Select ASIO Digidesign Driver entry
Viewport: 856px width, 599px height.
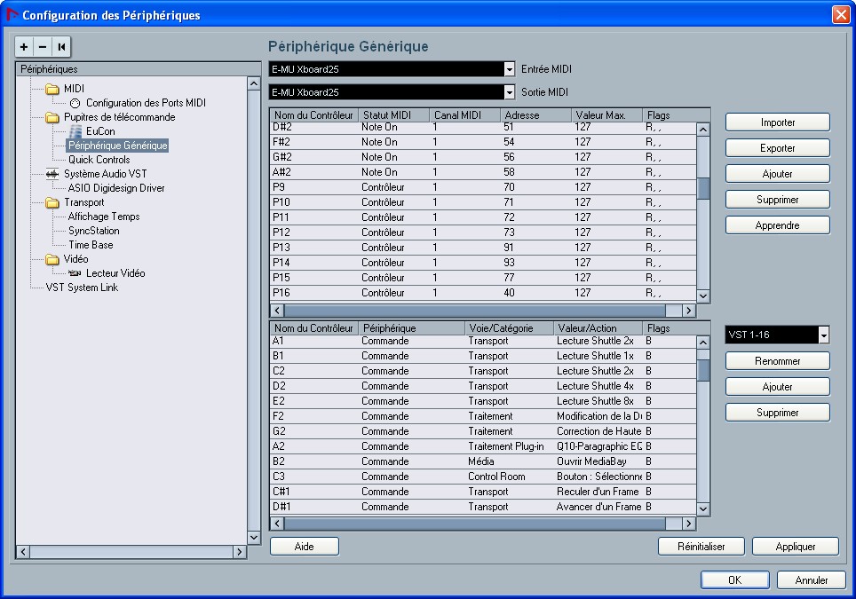[115, 188]
